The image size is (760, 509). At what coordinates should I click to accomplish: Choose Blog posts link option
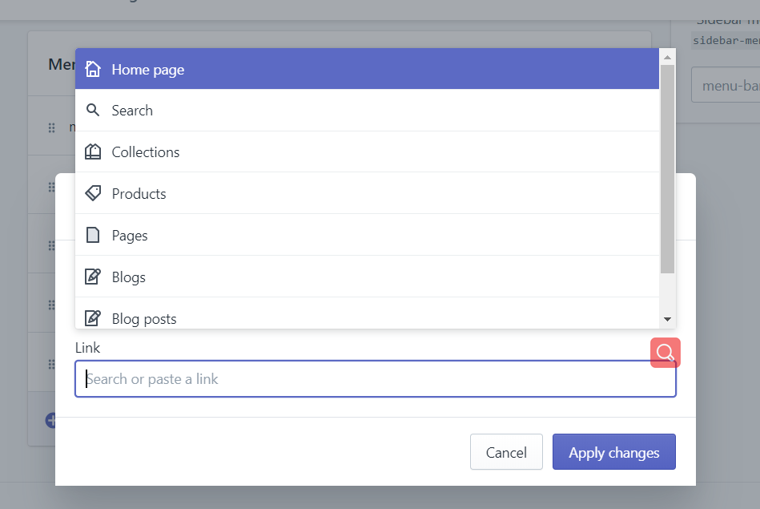pos(367,313)
